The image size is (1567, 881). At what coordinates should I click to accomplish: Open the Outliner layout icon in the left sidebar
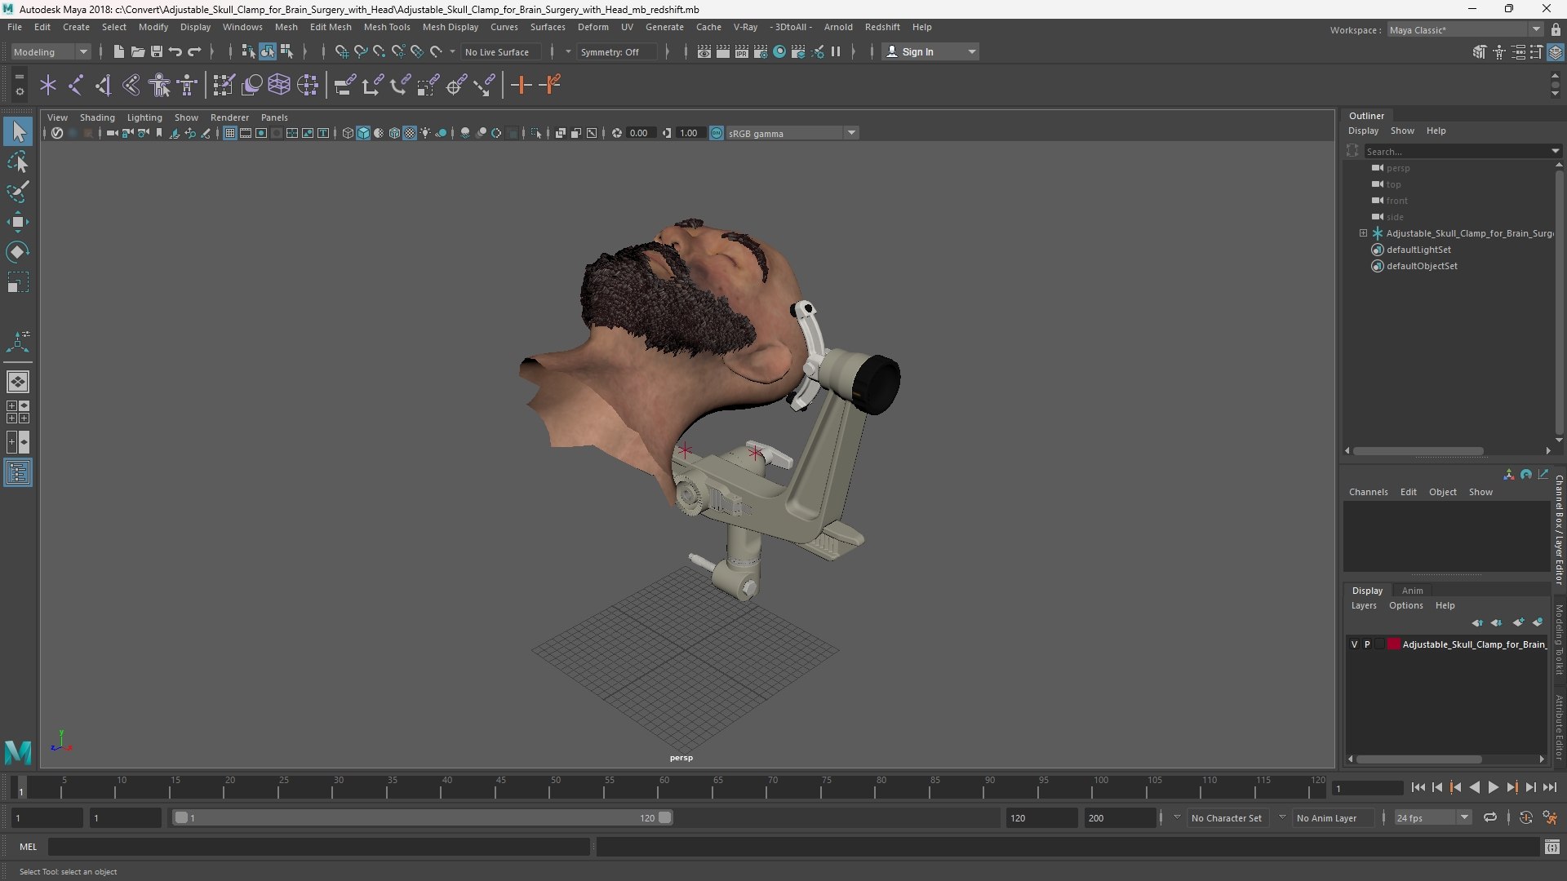(x=18, y=473)
